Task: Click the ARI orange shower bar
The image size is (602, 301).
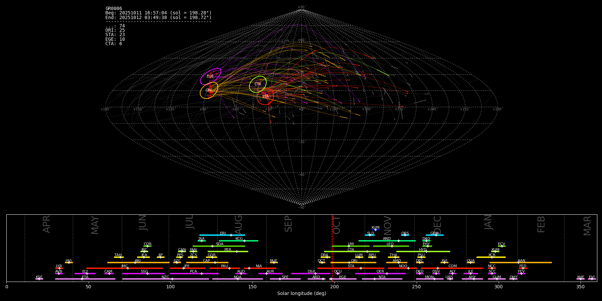Action: [138, 263]
